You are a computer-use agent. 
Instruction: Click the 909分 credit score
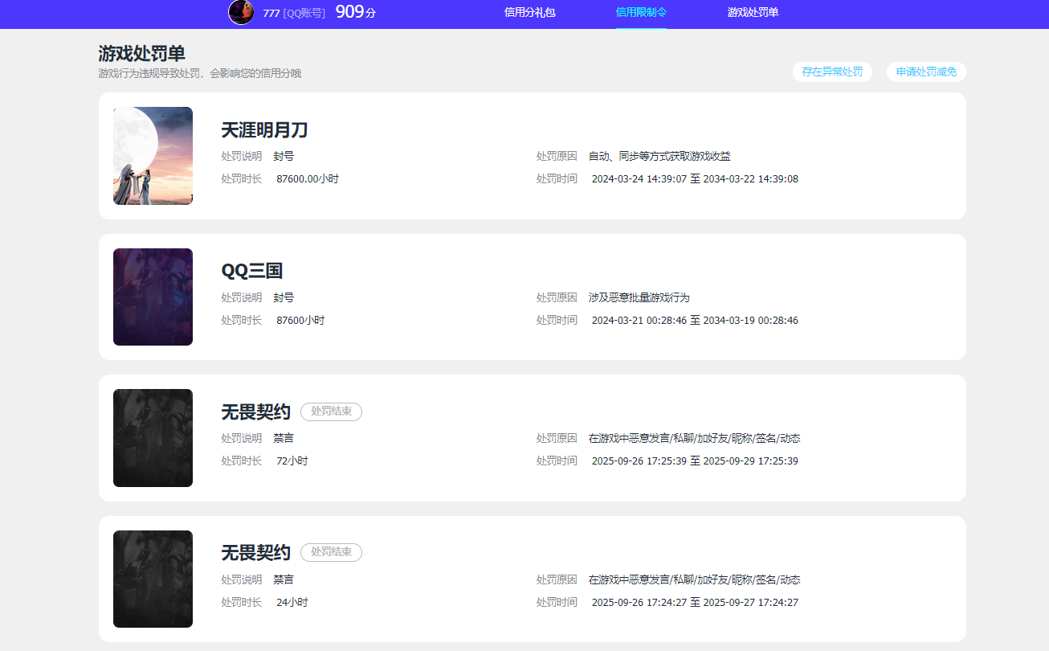[355, 12]
